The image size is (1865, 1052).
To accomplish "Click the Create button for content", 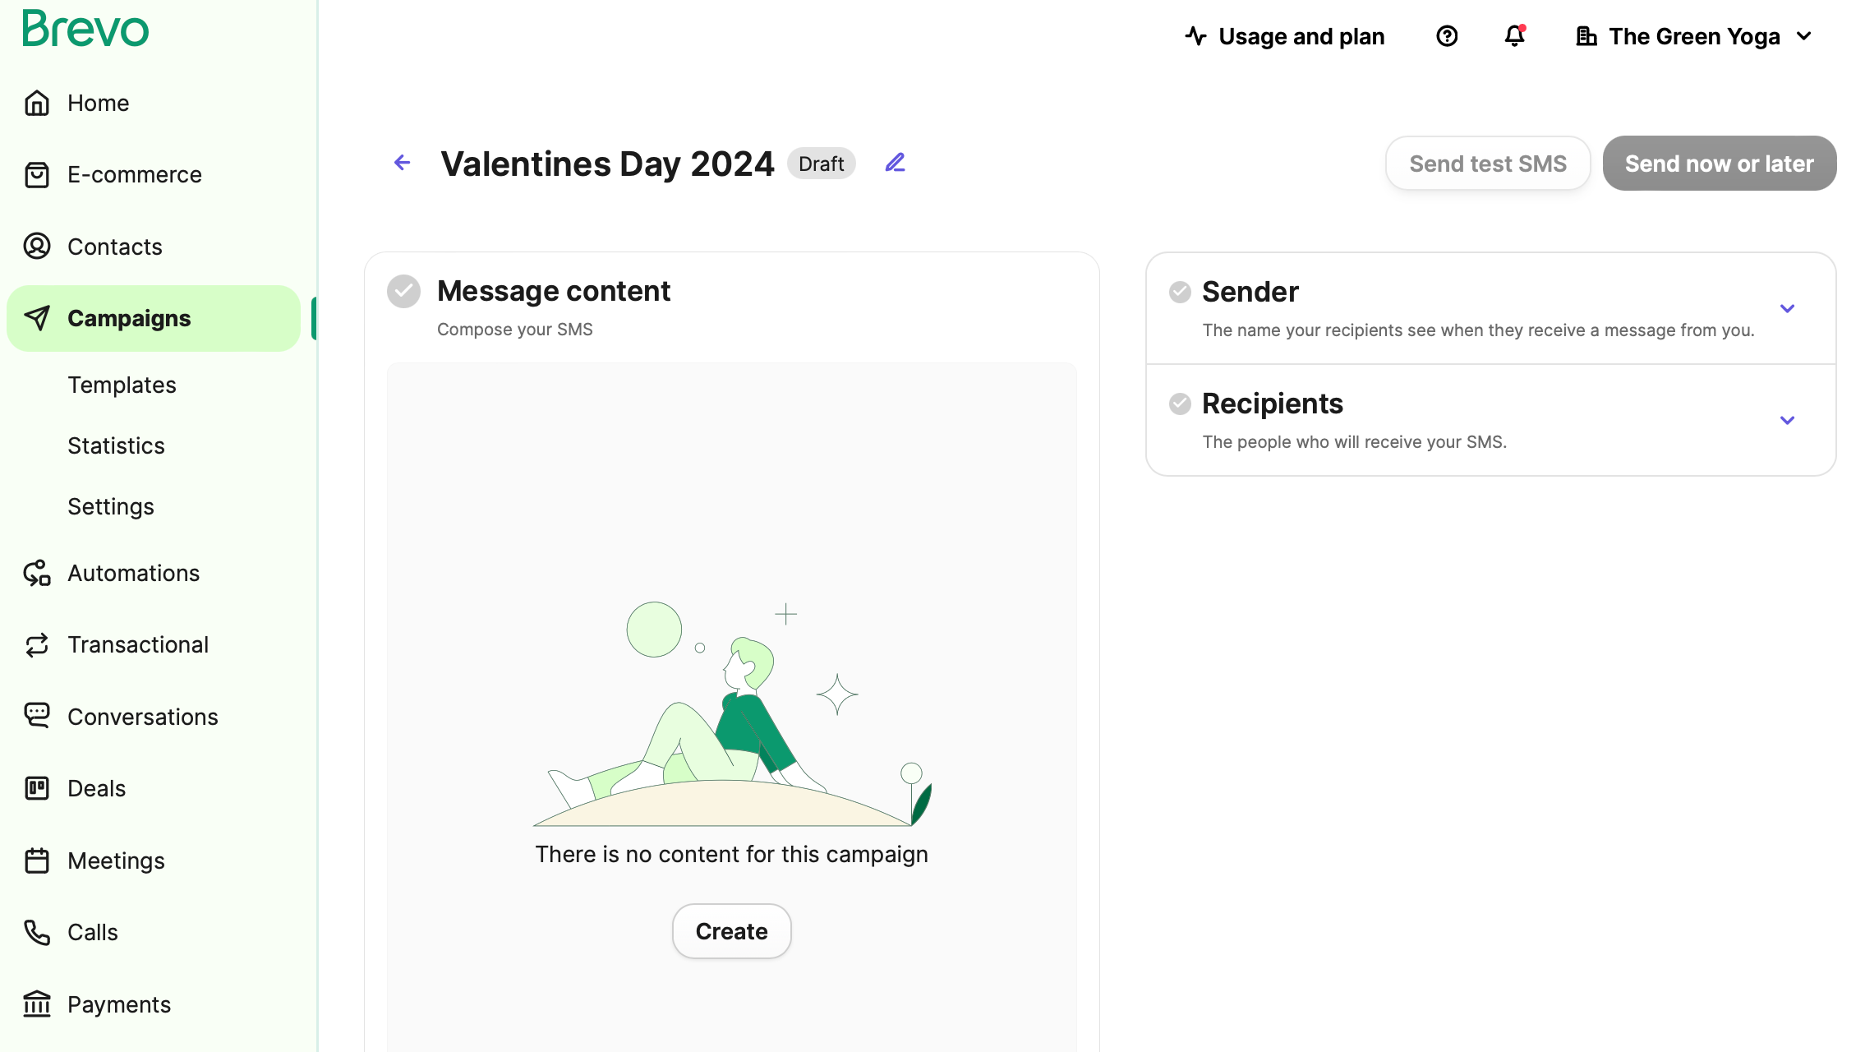I will 731,930.
